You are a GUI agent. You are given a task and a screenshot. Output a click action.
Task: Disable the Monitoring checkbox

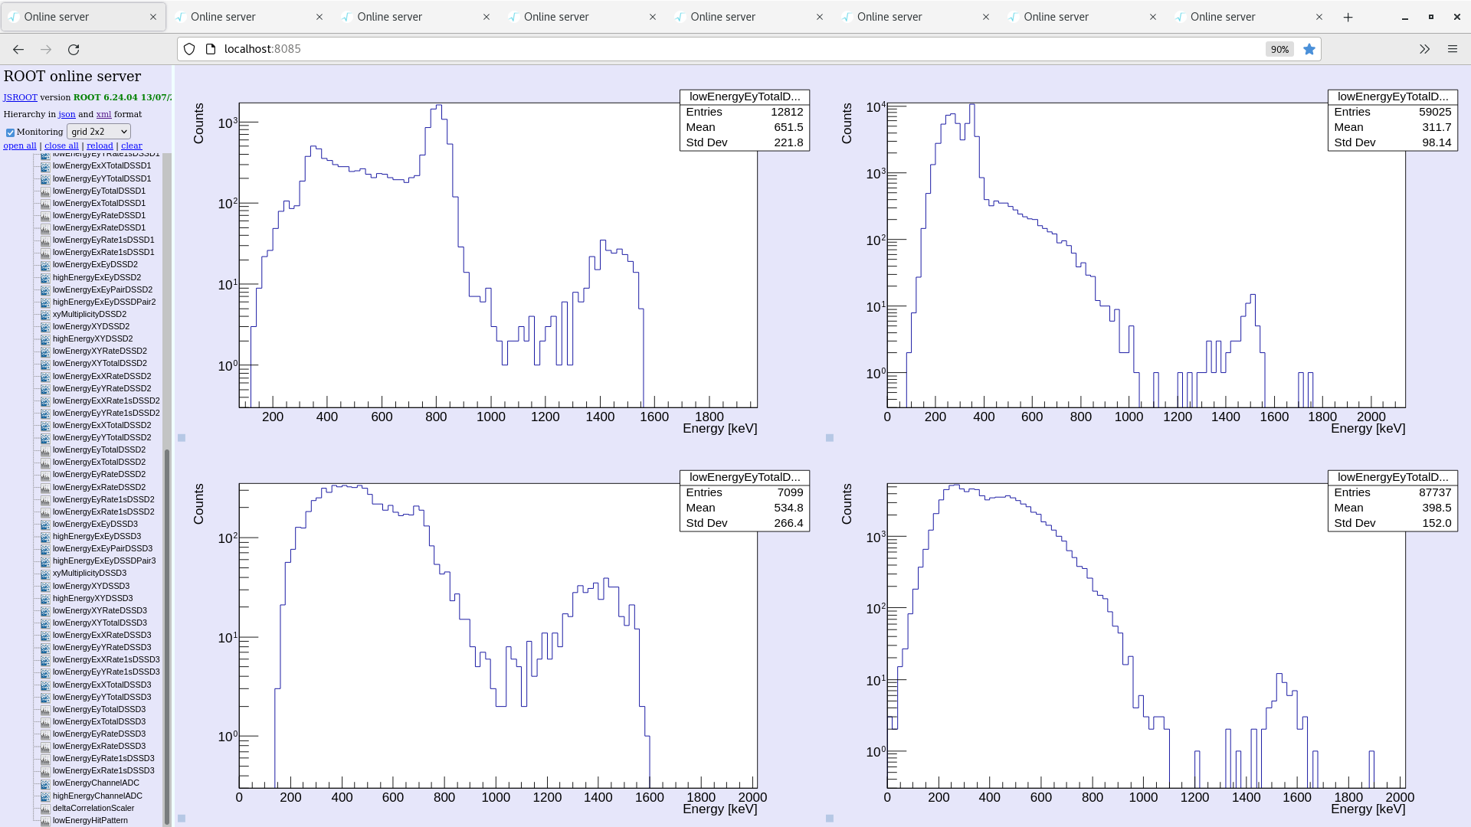10,131
